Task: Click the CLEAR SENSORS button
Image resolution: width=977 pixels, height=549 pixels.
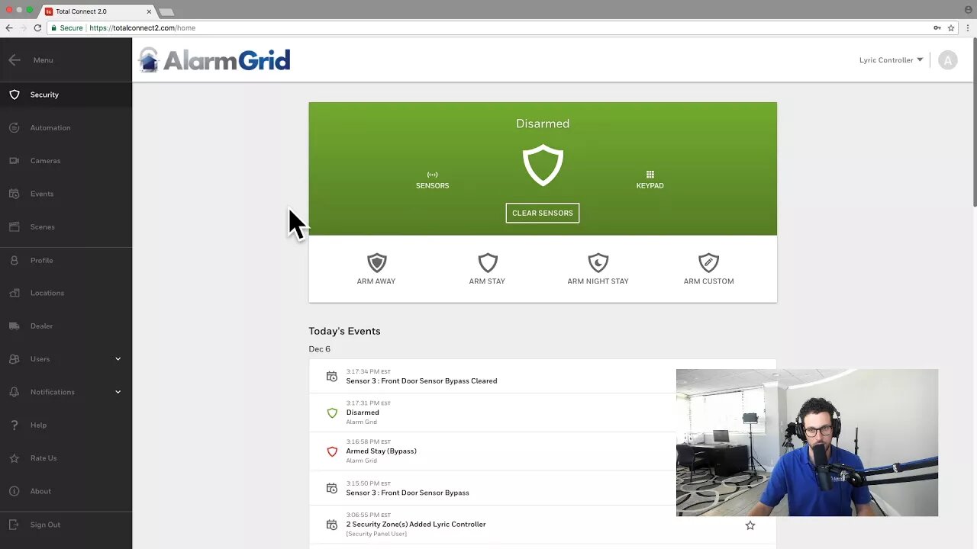Action: (543, 213)
